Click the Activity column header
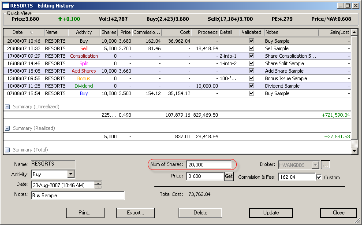This screenshot has width=362, height=225. [x=84, y=32]
